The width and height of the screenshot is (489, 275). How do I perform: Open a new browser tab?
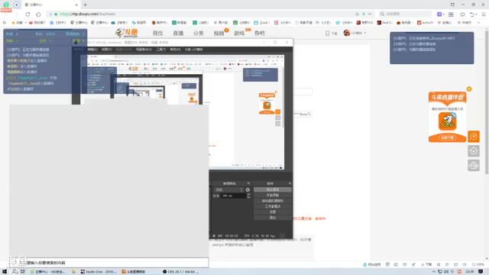coord(85,5)
